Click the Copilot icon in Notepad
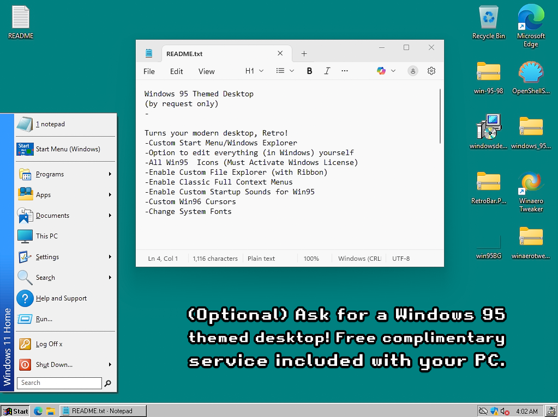This screenshot has height=417, width=558. click(x=381, y=71)
